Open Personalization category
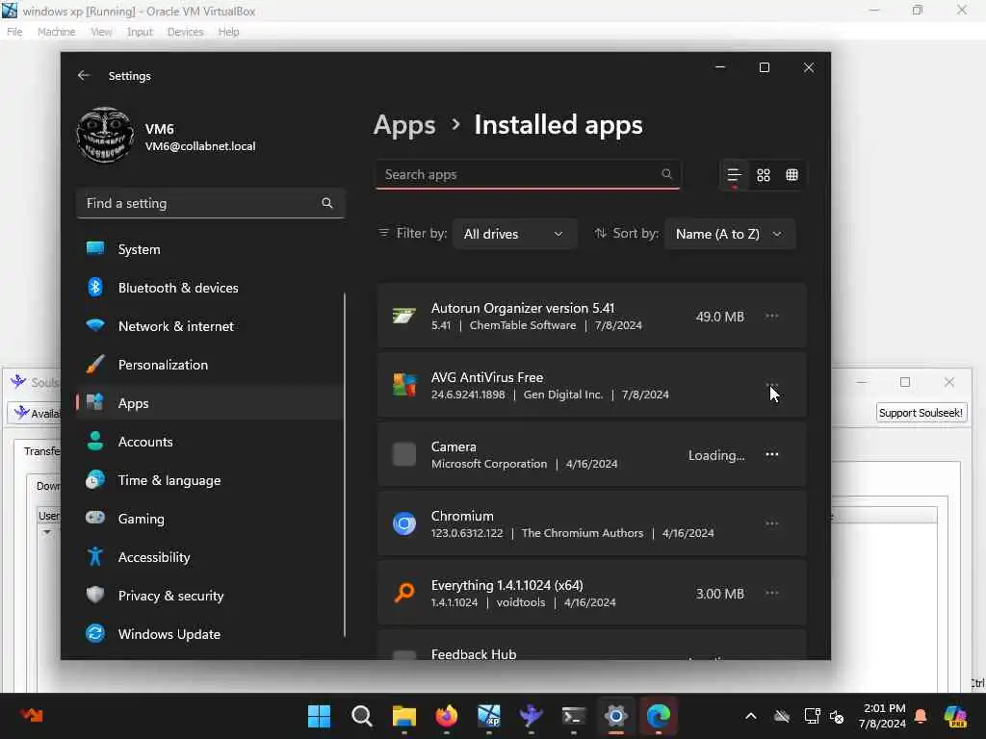The height and width of the screenshot is (739, 986). (210, 365)
